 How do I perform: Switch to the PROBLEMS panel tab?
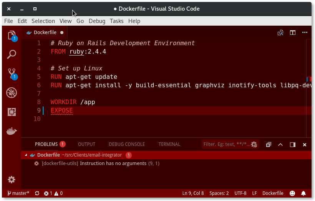(x=46, y=144)
